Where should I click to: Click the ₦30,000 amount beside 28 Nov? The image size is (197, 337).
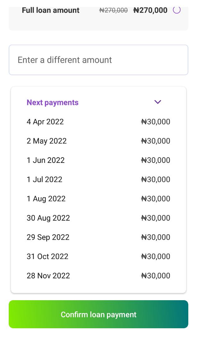[x=156, y=276]
